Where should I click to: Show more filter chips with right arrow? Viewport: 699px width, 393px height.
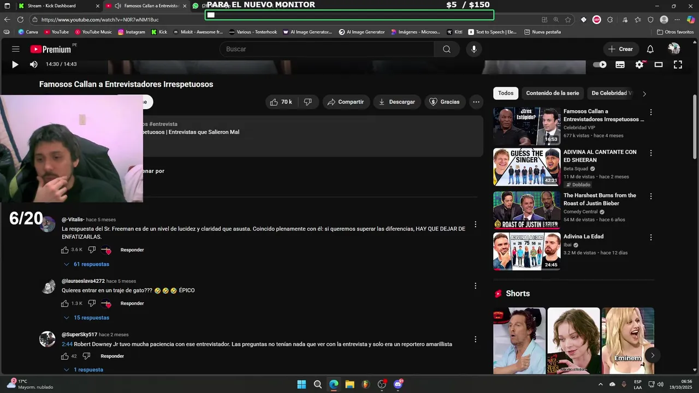pyautogui.click(x=644, y=94)
